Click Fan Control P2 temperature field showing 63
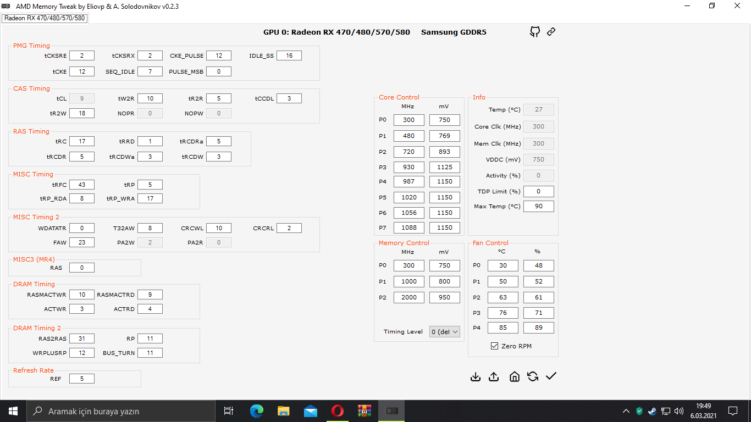 (503, 297)
